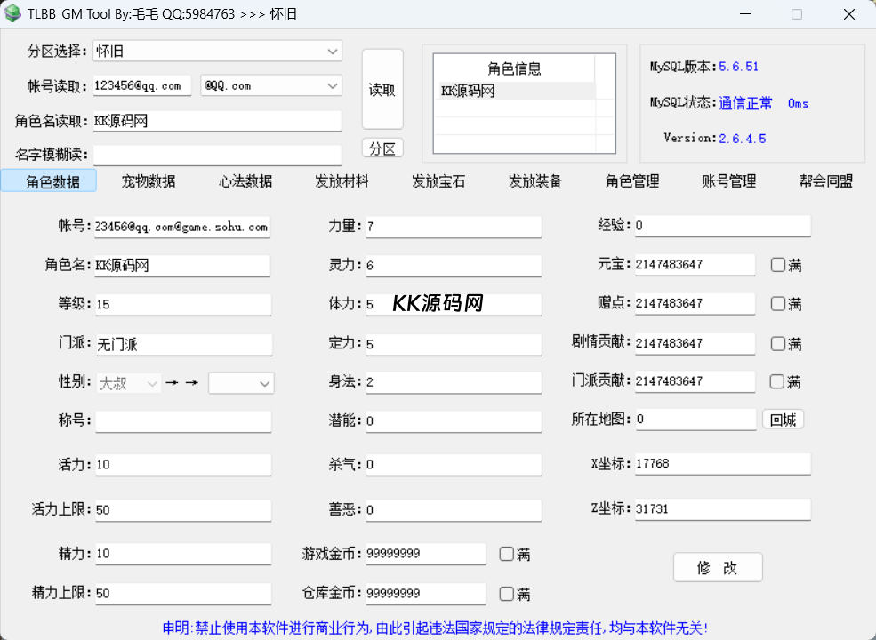The image size is (876, 640).
Task: Click the 修 改 button
Action: pos(718,568)
